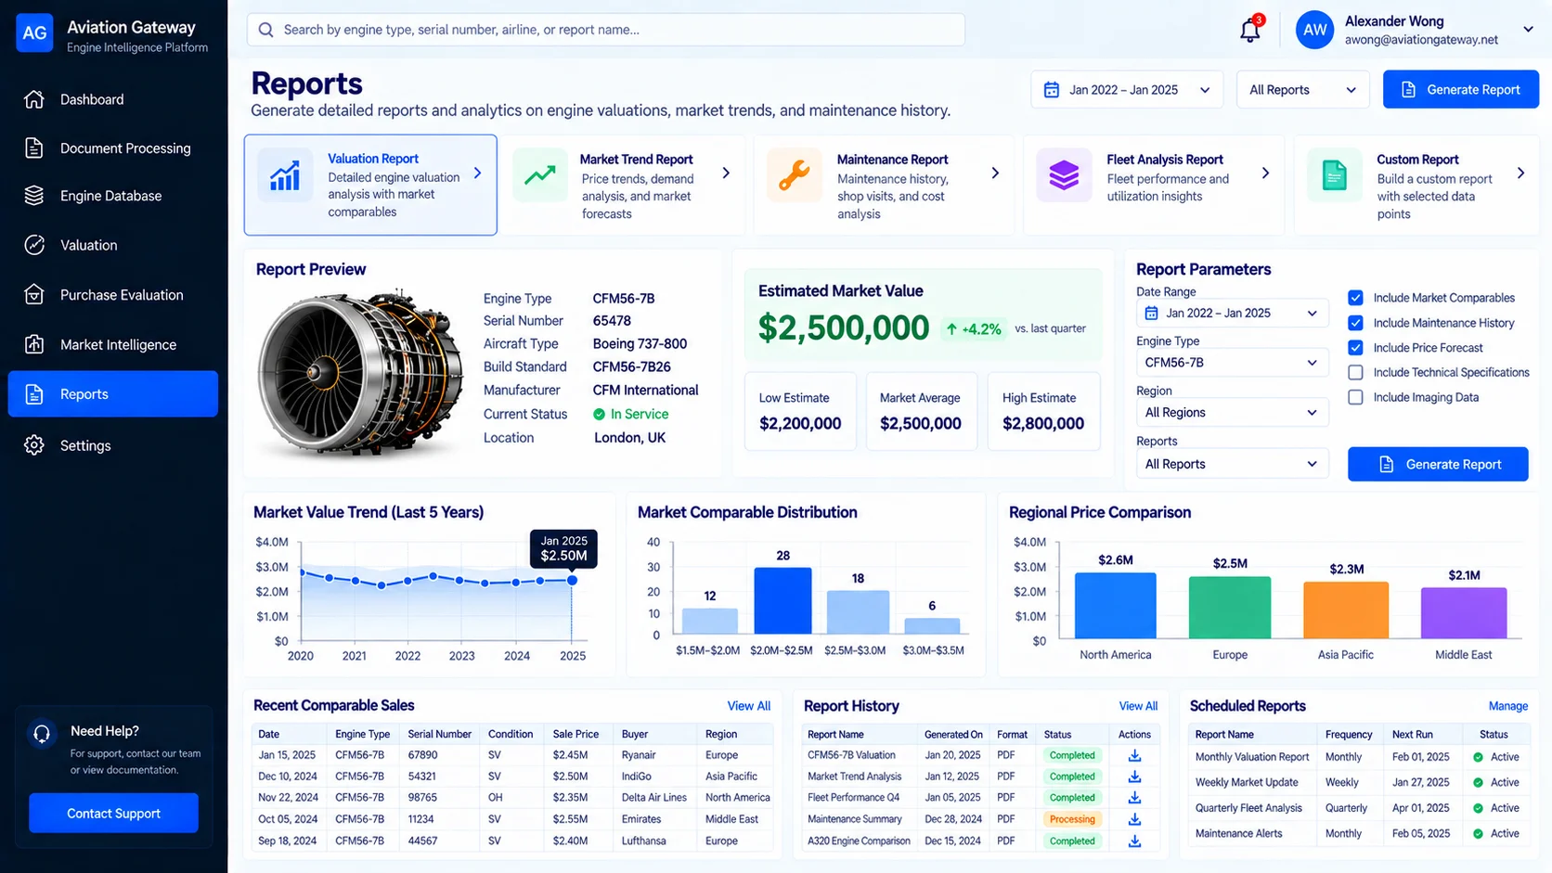This screenshot has width=1552, height=873.
Task: Open Market Intelligence in the sidebar
Action: pos(113,344)
